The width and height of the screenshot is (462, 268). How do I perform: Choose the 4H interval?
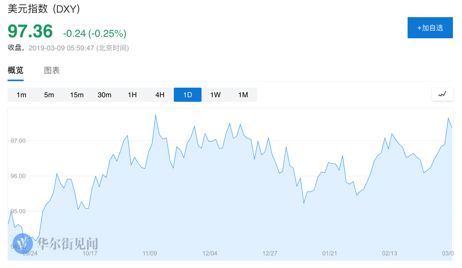click(x=160, y=95)
